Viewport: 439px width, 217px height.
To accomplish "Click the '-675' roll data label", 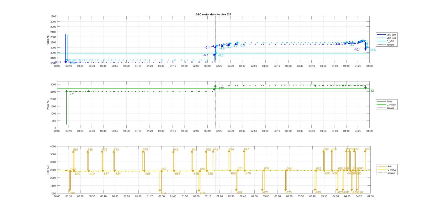I will point(289,193).
